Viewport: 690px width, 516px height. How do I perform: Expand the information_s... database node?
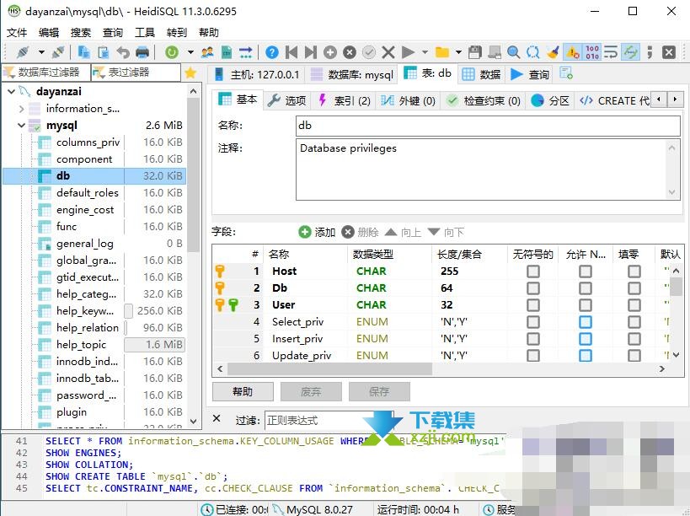tap(22, 108)
